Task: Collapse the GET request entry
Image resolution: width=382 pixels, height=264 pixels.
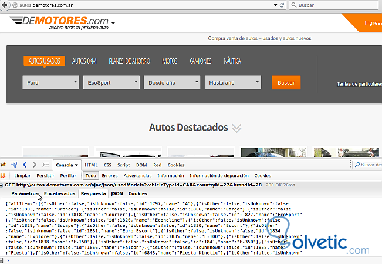Action: 1,185
